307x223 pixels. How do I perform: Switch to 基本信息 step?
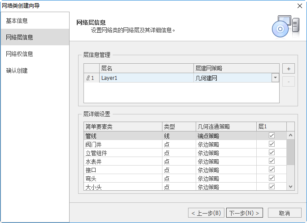click(35, 21)
